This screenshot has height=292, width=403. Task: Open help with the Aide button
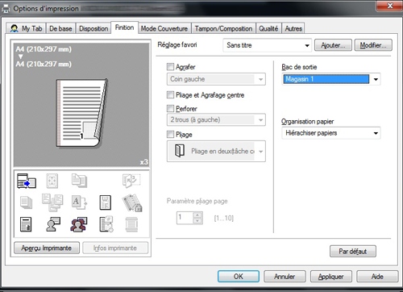click(377, 277)
